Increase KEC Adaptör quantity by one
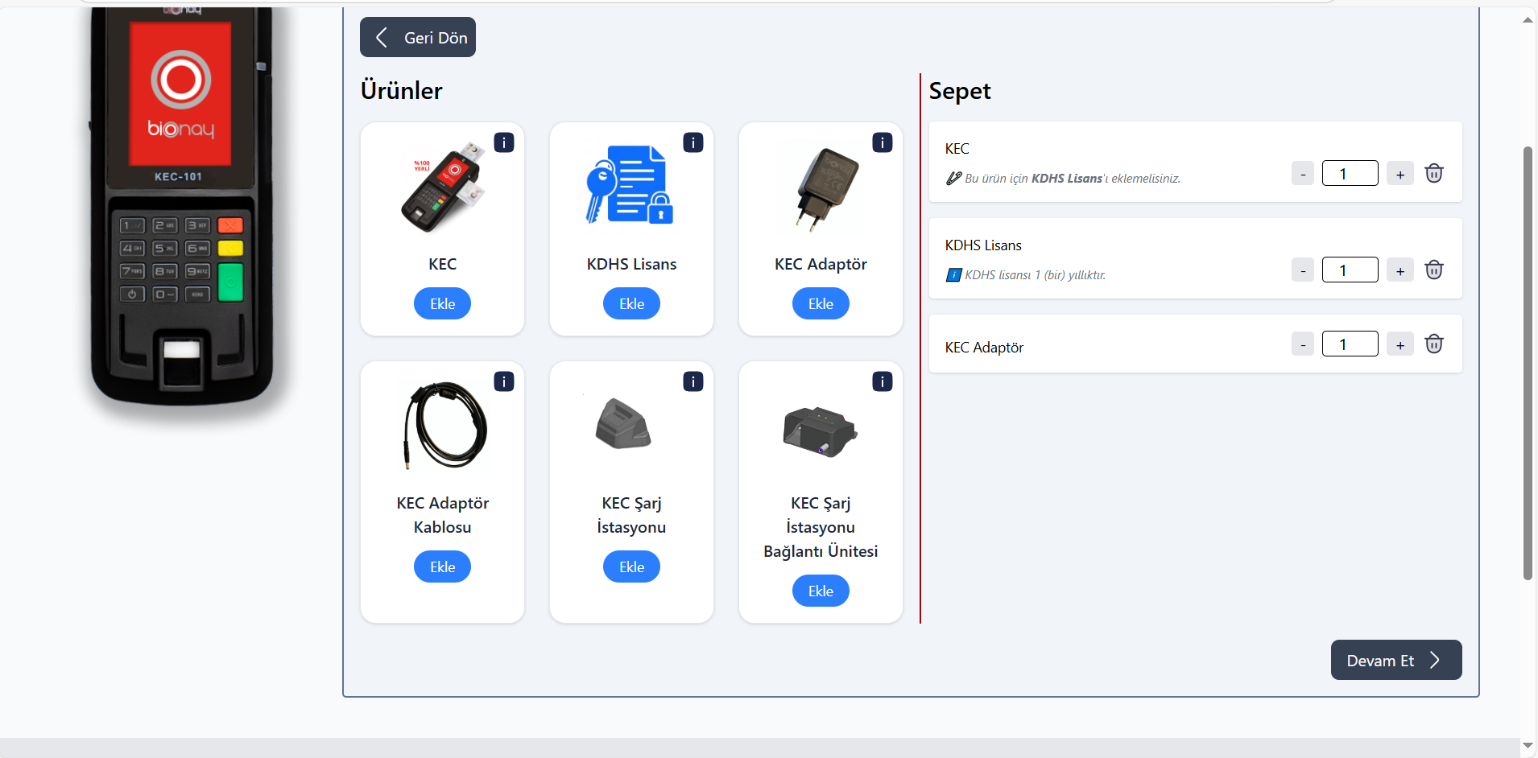The width and height of the screenshot is (1538, 758). pyautogui.click(x=1399, y=344)
